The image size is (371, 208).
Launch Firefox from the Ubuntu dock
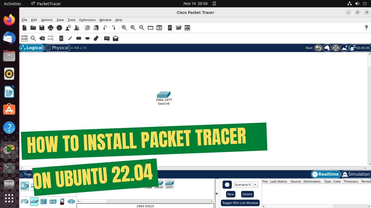pyautogui.click(x=9, y=20)
